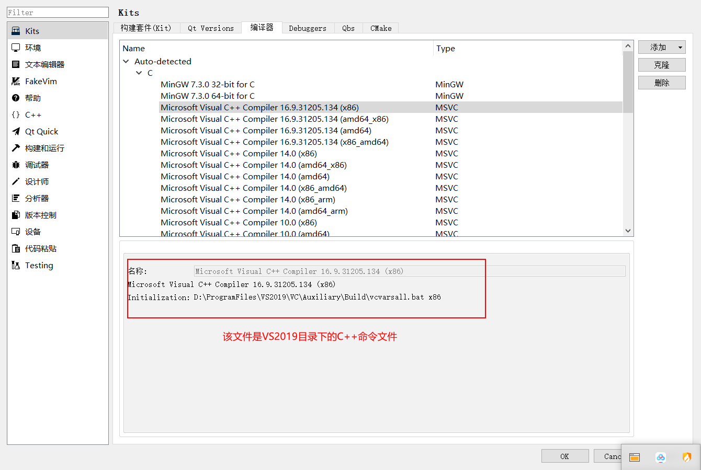
Task: Click the list scroll down arrow
Action: (628, 231)
